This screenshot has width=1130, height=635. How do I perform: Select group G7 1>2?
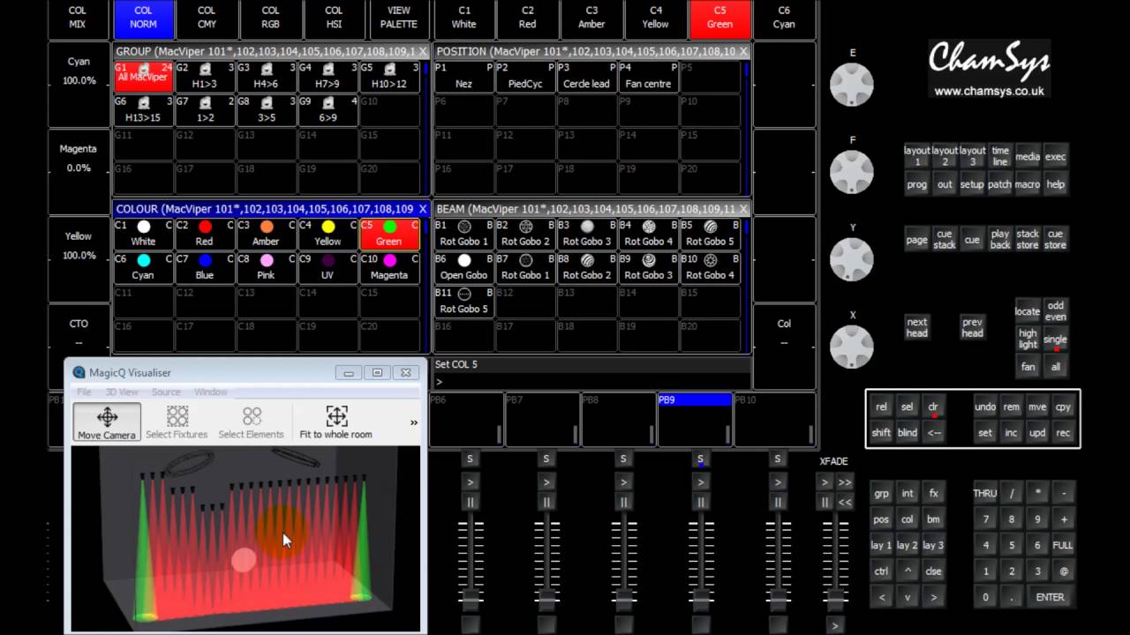point(204,109)
